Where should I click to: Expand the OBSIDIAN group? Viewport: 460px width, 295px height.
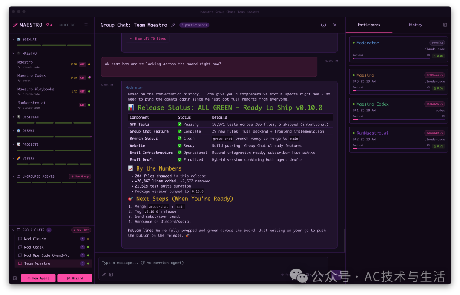coord(13,117)
